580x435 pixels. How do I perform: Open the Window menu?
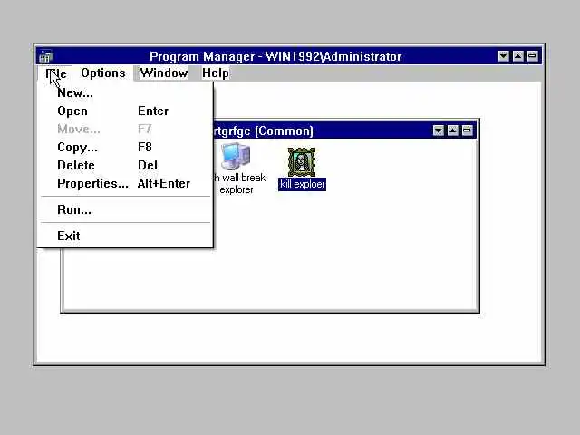pos(164,72)
